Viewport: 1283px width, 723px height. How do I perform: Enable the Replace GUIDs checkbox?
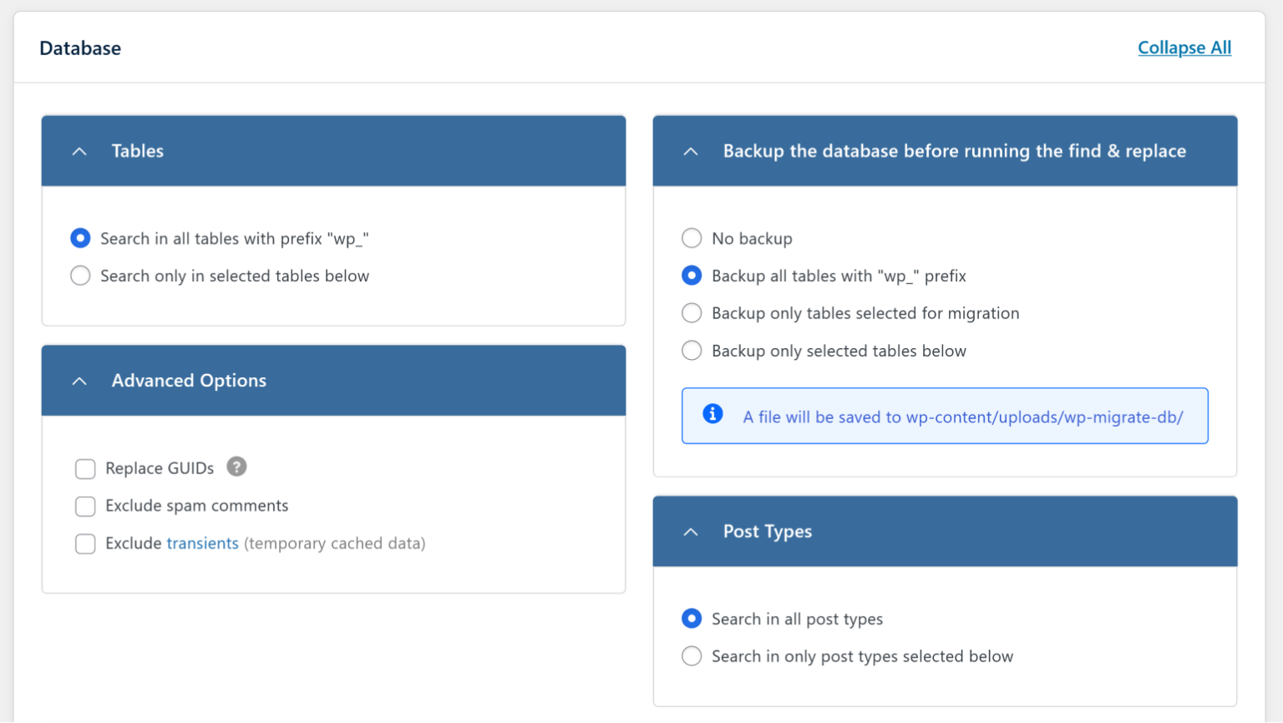tap(85, 468)
